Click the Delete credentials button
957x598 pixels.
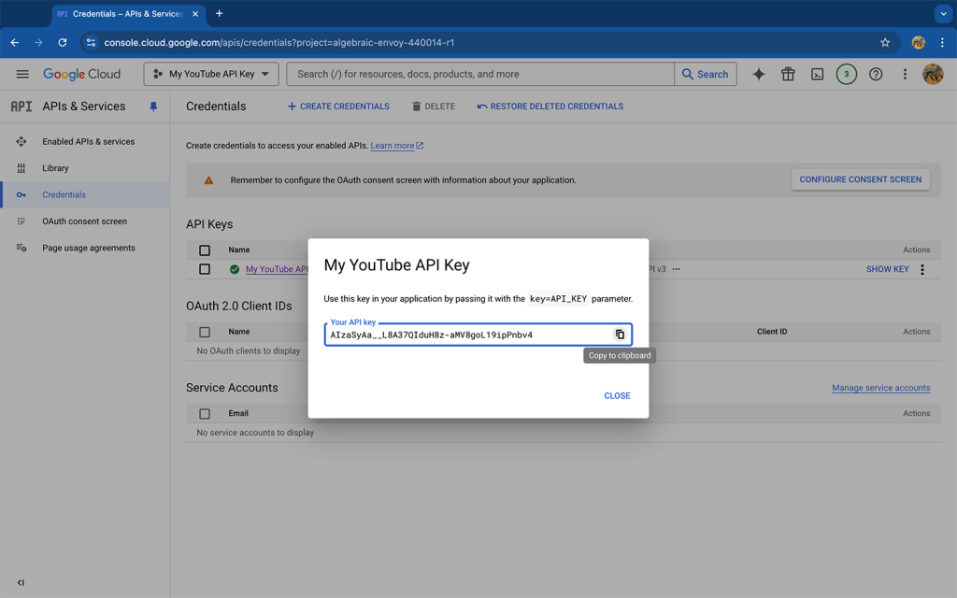434,107
